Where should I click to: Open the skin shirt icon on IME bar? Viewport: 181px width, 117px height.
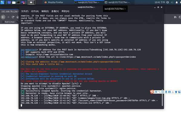pyautogui.click(x=176, y=92)
